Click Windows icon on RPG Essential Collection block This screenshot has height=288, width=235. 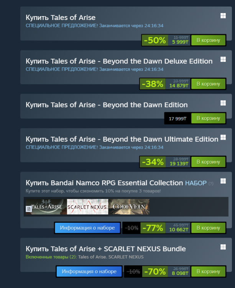click(223, 180)
